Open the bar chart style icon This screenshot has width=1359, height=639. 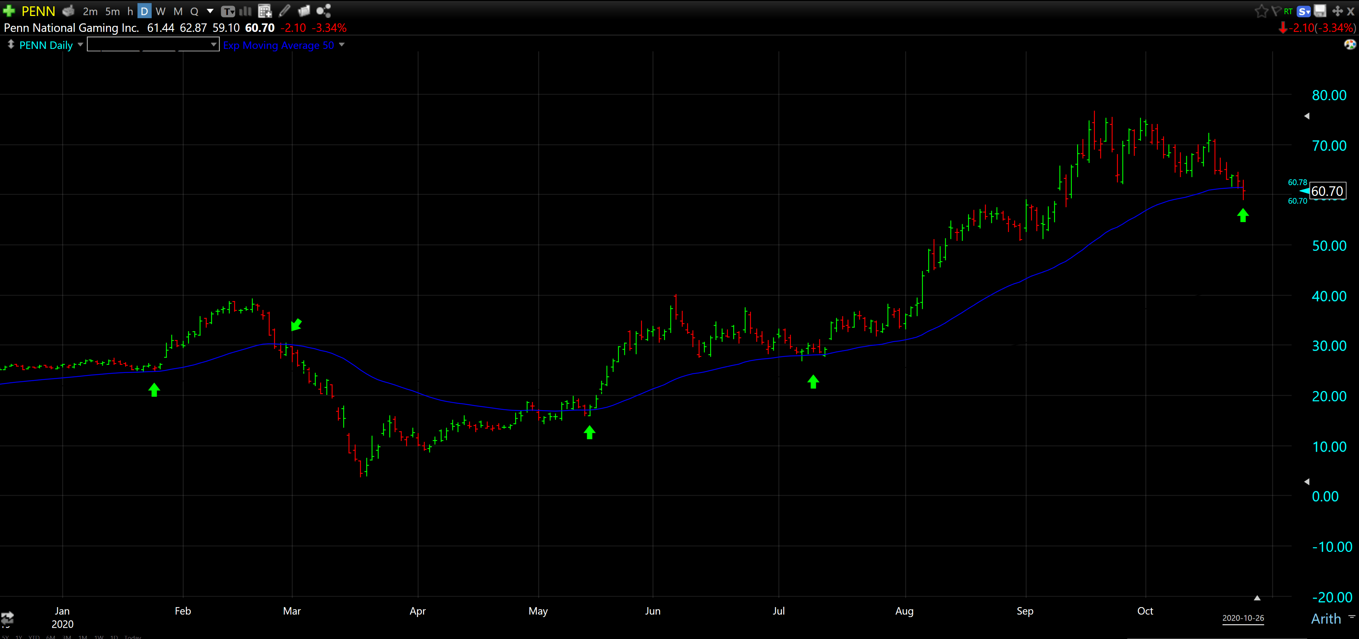(246, 11)
